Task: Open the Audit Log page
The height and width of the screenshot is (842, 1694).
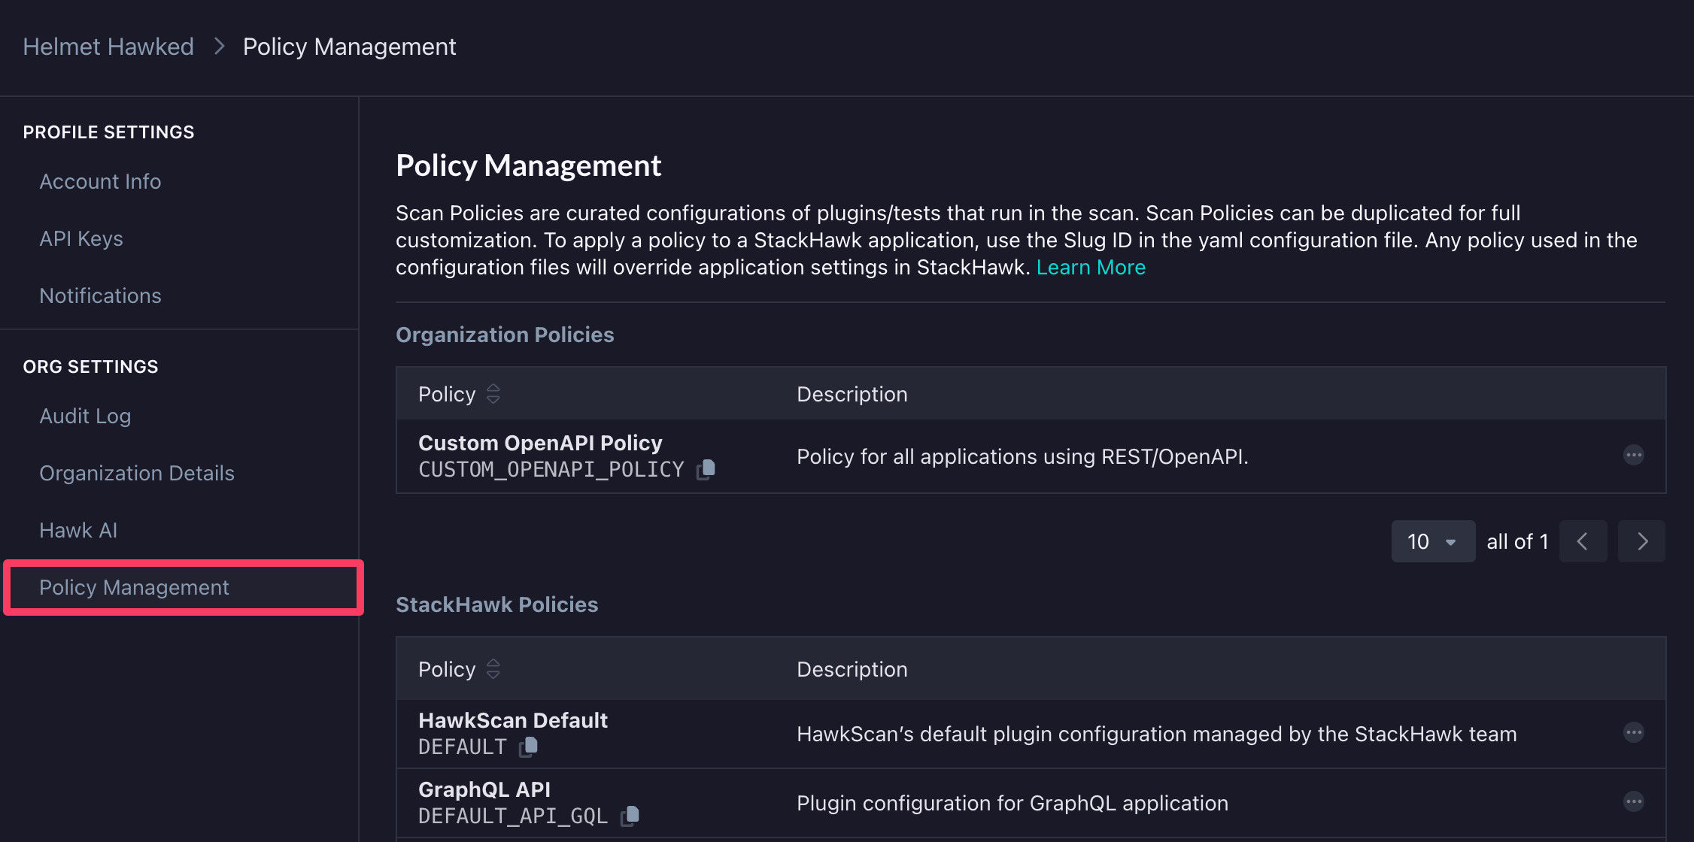Action: pos(85,416)
